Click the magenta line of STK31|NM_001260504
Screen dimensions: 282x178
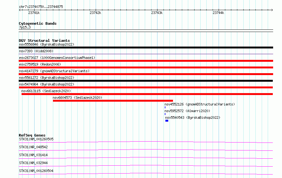pos(146,174)
